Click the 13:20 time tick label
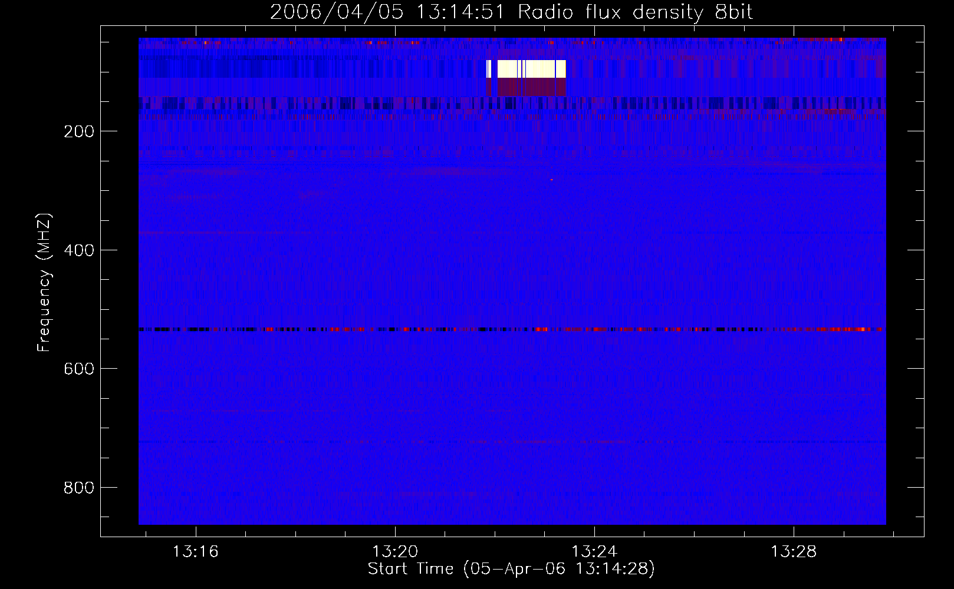 click(x=395, y=551)
